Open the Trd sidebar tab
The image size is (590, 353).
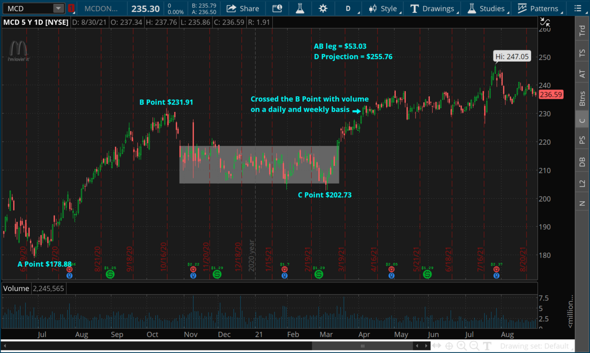tap(582, 30)
